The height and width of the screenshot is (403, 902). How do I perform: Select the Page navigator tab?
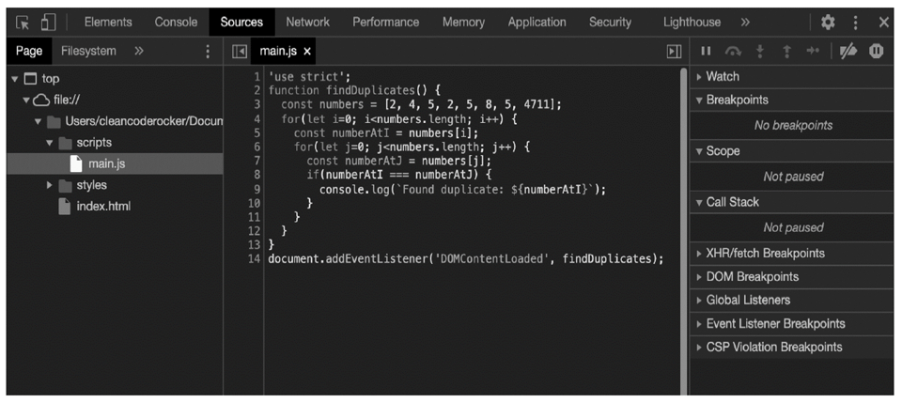coord(29,51)
